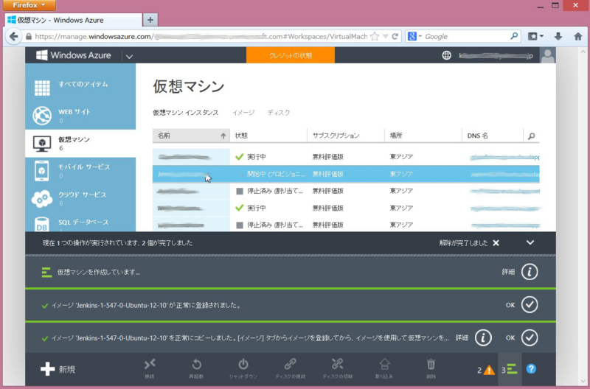The width and height of the screenshot is (590, 389).
Task: Select the 仮想マシン - Windows Azure browser tab
Action: [x=73, y=20]
